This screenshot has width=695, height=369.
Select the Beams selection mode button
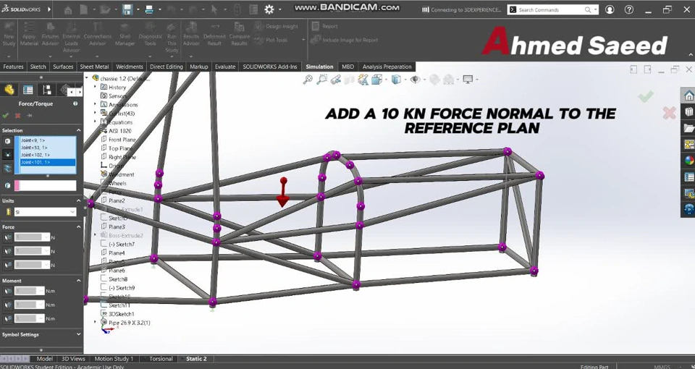pos(7,168)
